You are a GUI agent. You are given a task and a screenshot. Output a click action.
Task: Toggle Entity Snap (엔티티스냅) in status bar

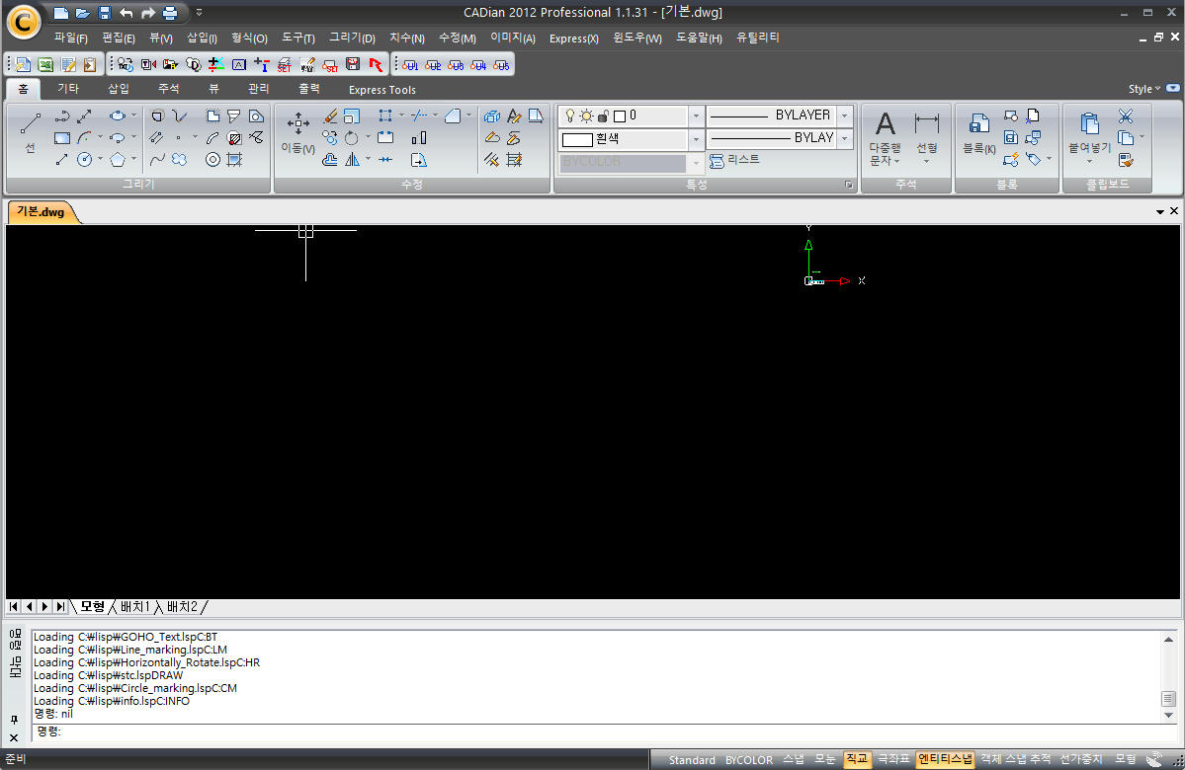coord(945,759)
